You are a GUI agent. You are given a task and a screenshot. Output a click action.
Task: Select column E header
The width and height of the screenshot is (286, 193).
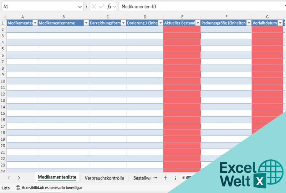click(182, 17)
